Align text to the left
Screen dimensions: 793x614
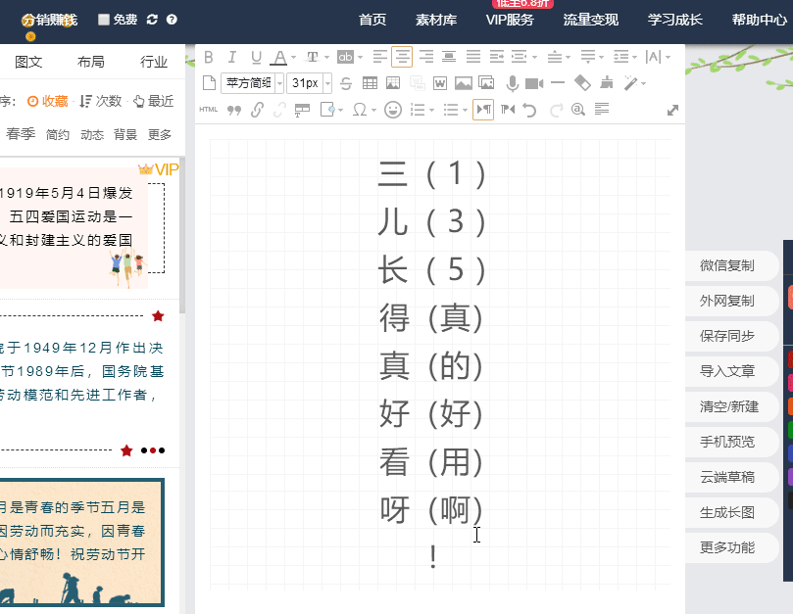pos(379,57)
